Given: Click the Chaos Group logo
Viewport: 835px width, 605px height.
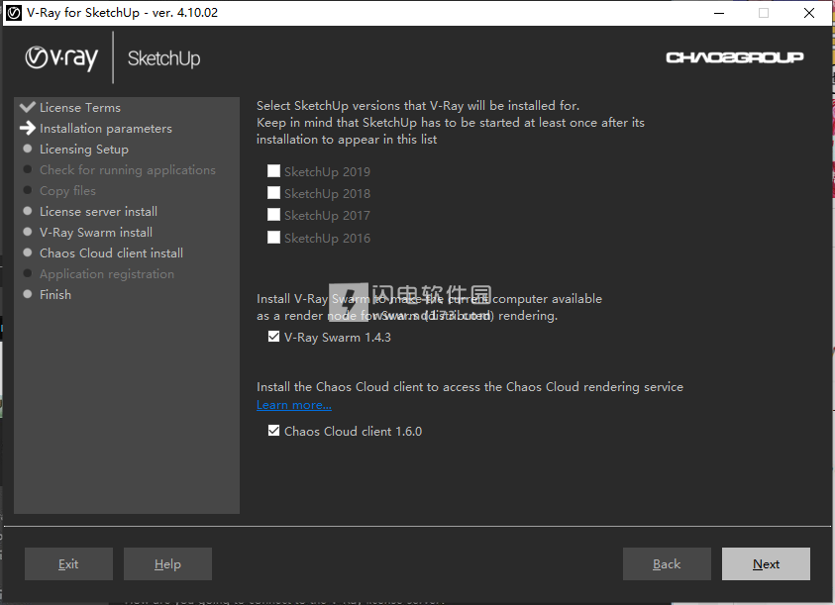Looking at the screenshot, I should pos(735,57).
